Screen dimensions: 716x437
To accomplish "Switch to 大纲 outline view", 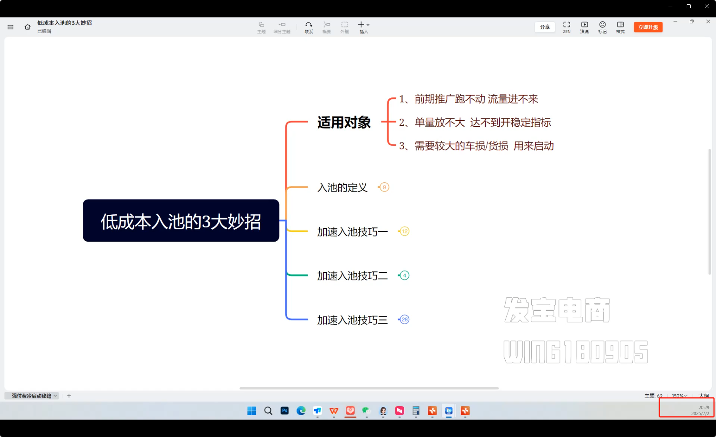I will (x=705, y=395).
